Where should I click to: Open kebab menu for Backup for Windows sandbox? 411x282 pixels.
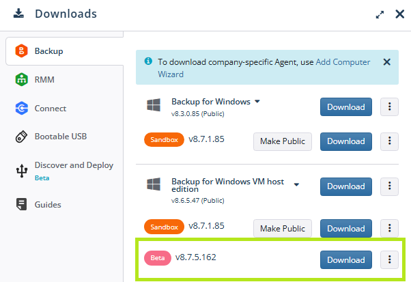390,141
